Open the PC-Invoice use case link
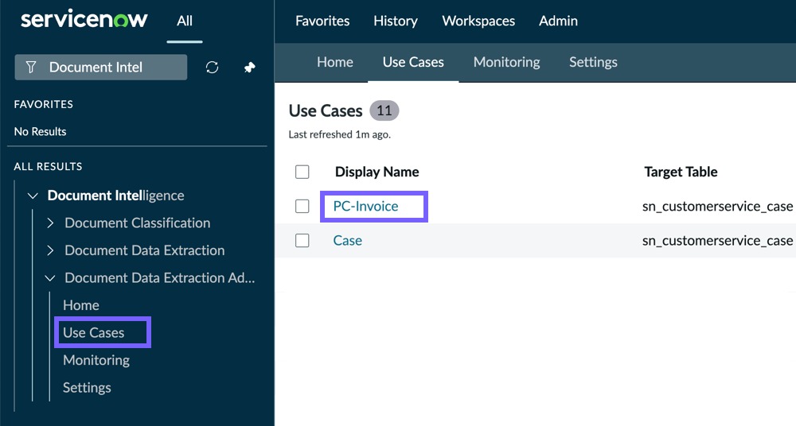Screen dimensions: 796x426 pyautogui.click(x=365, y=206)
